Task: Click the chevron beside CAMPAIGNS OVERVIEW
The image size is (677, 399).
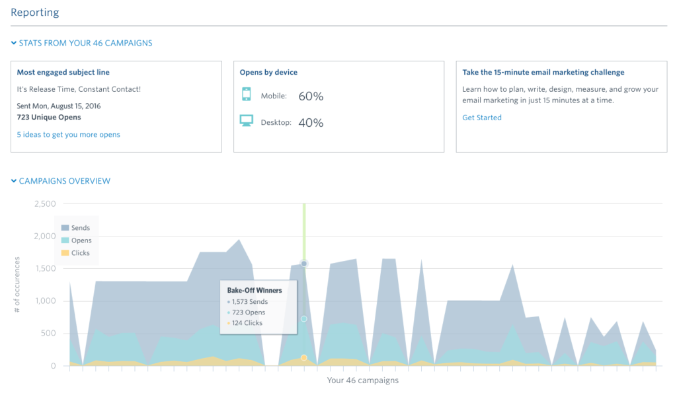Action: [x=13, y=180]
